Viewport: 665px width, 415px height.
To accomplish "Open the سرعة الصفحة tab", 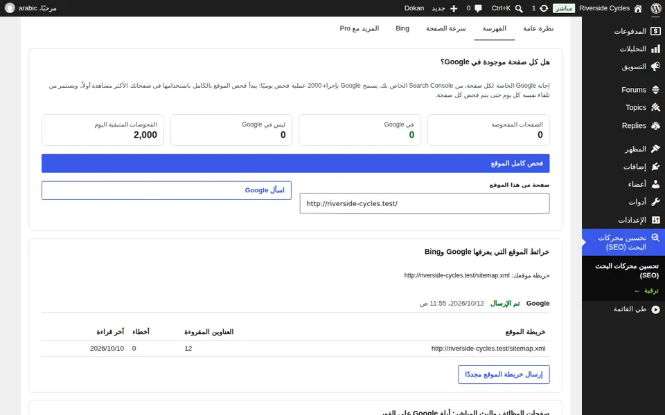I will (445, 28).
